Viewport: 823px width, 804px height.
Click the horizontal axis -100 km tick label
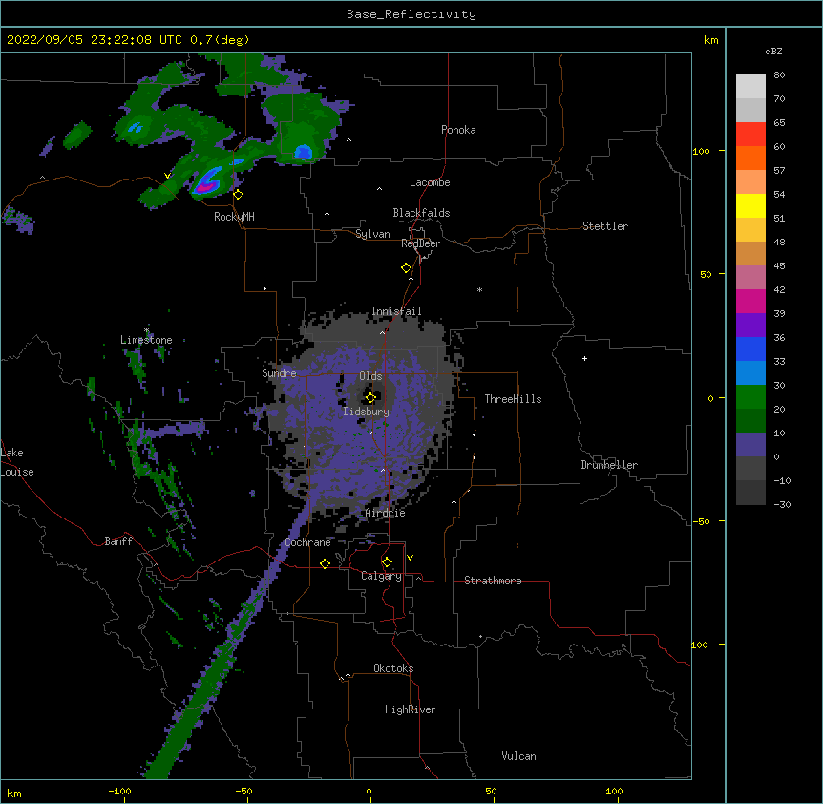tap(119, 791)
